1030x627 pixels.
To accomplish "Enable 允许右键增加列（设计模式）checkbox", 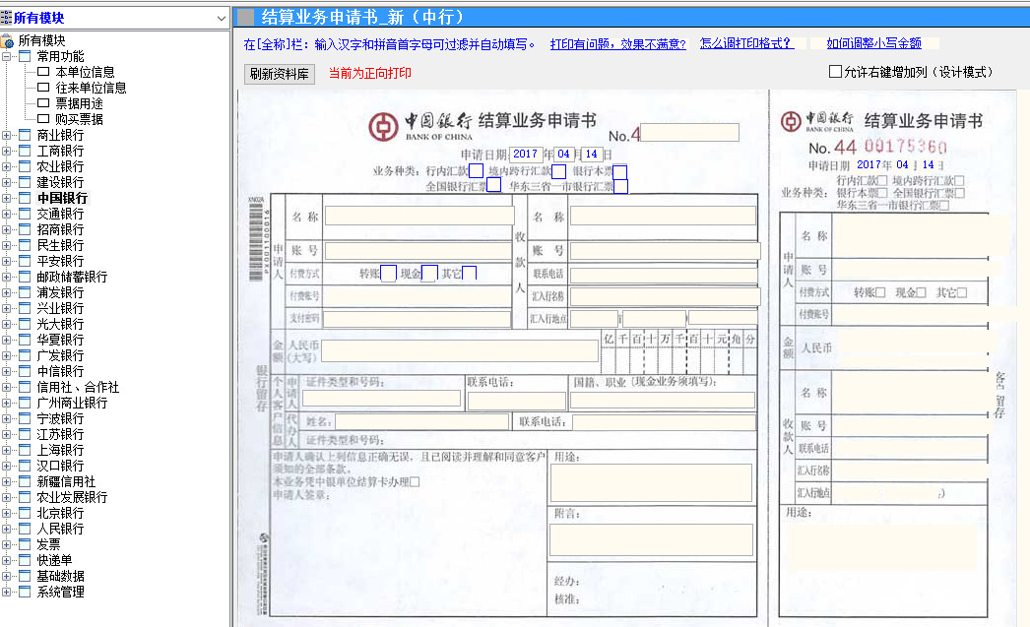I will coord(836,72).
